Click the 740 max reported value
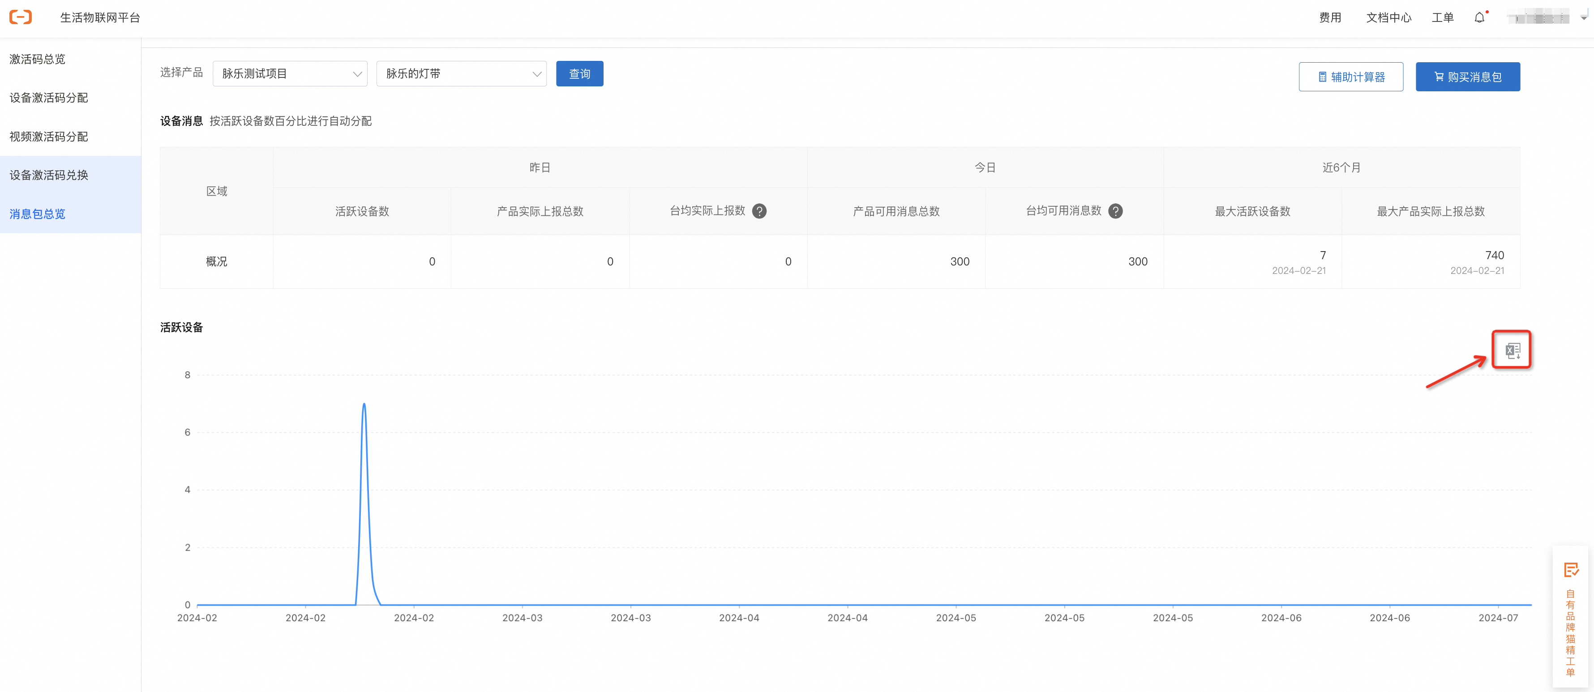The width and height of the screenshot is (1594, 692). 1495,255
